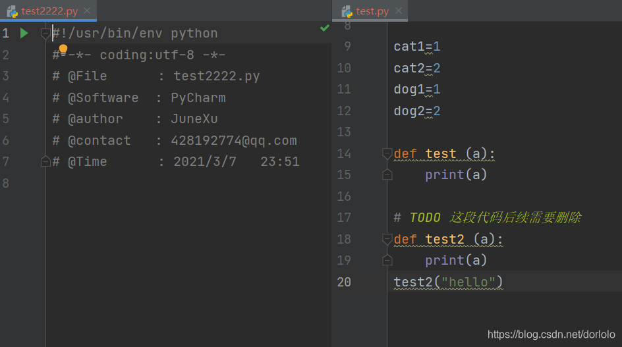Image resolution: width=622 pixels, height=347 pixels.
Task: Click the 'dog1=1' code line
Action: point(417,90)
